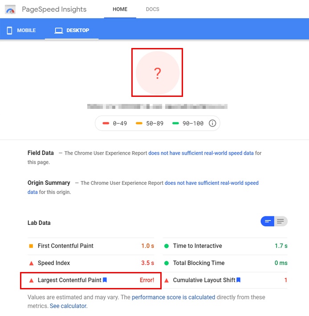The image size is (309, 316).
Task: Expand the Time to Interactive metric
Action: point(225,246)
